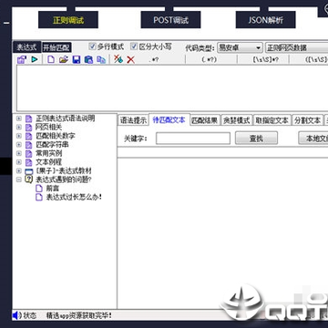This screenshot has width=328, height=328.
Task: Insert the (.*?) pattern snippet
Action: point(210,59)
